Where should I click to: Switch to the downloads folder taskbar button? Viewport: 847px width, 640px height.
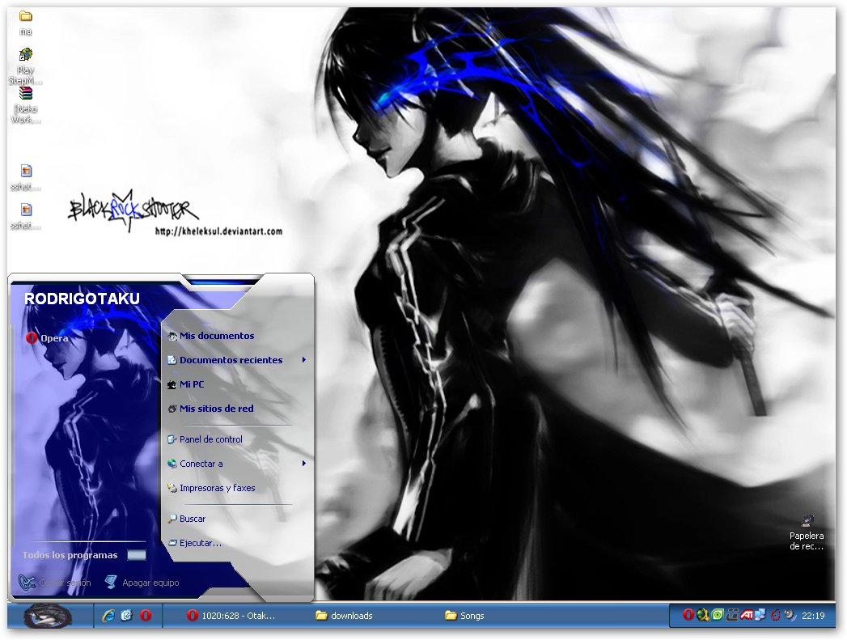344,615
